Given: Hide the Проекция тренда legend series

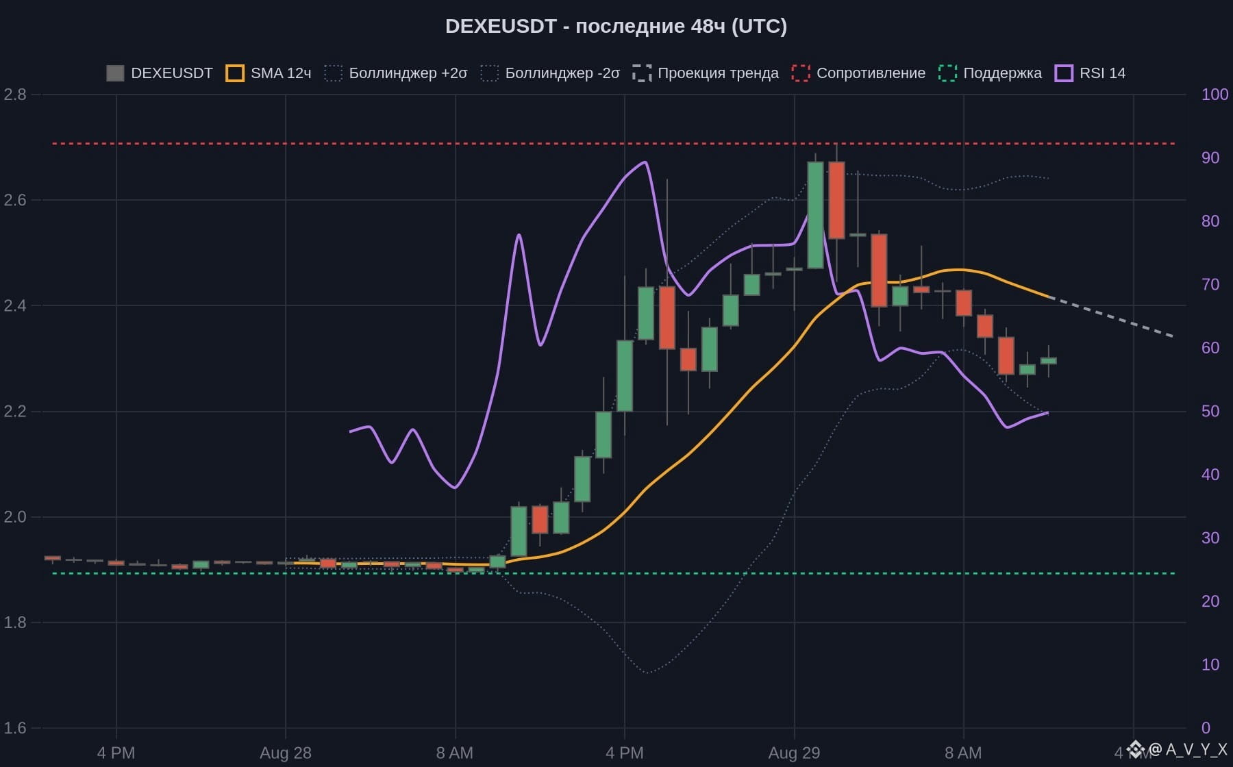Looking at the screenshot, I should pyautogui.click(x=706, y=73).
